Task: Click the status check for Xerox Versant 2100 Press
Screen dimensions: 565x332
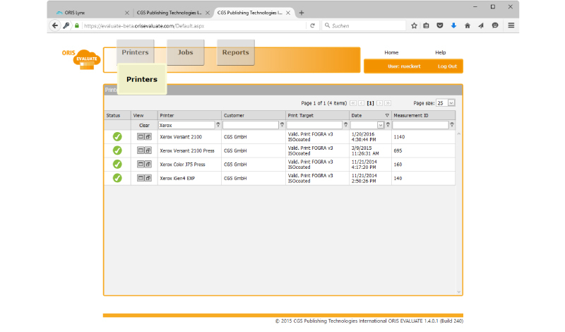Action: (117, 150)
